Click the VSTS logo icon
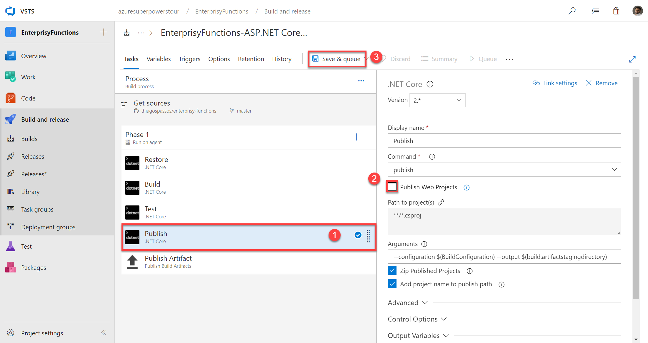 pyautogui.click(x=10, y=11)
